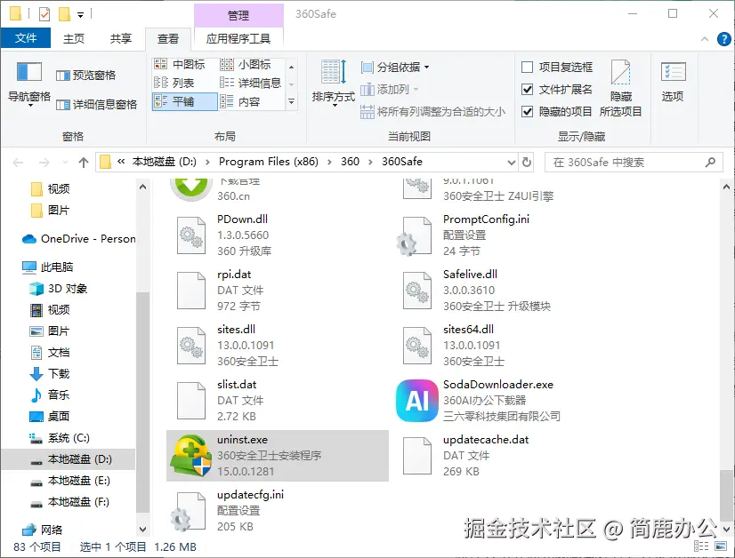Open folder options button
Viewport: 735px width, 558px height.
tap(673, 83)
